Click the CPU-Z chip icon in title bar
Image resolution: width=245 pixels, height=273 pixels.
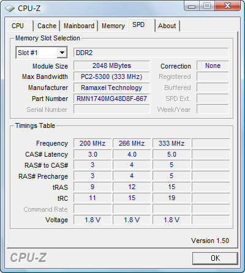point(9,9)
